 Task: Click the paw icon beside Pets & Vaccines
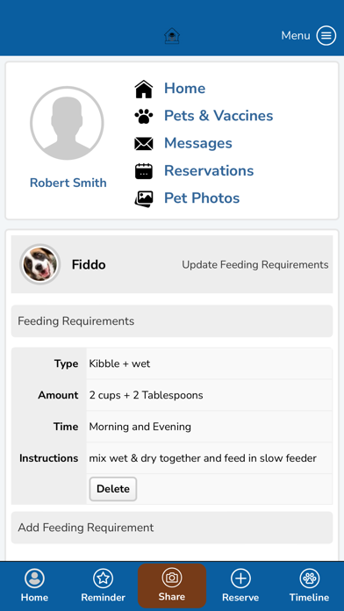[x=144, y=116]
